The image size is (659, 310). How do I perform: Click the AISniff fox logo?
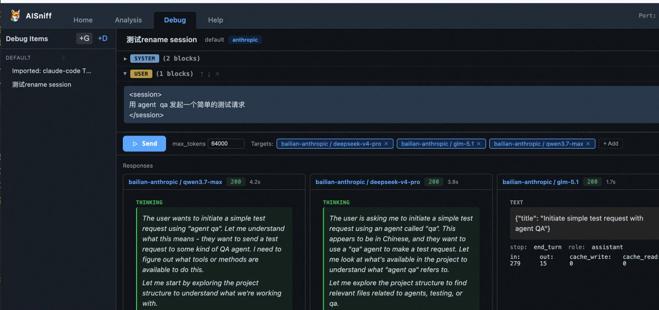(15, 16)
